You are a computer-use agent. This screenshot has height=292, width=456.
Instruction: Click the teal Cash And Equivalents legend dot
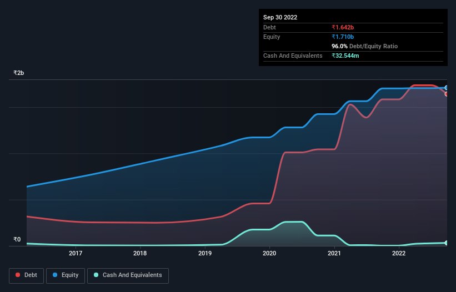(96, 275)
